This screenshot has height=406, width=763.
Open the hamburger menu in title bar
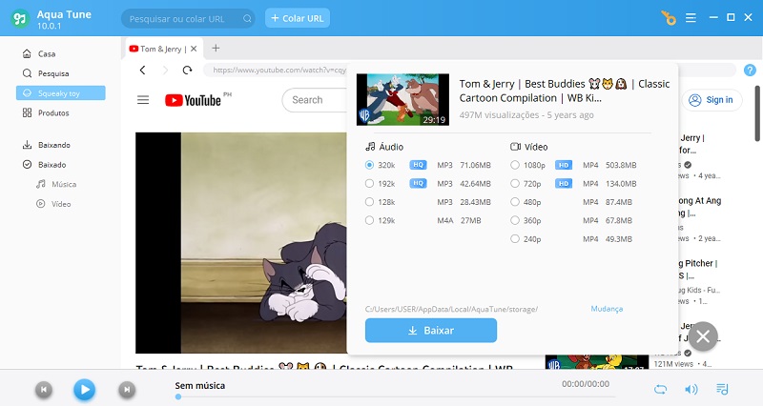(691, 18)
